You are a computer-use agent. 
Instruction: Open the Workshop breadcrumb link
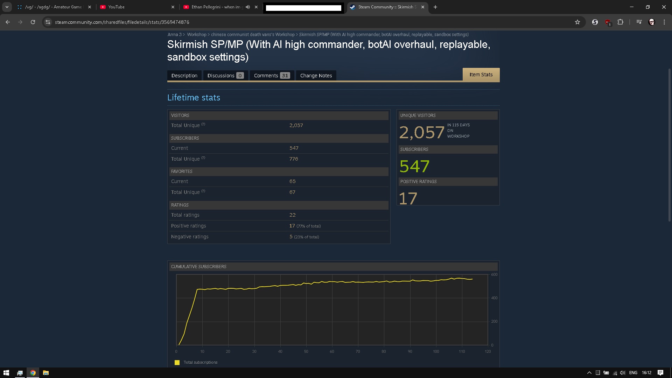(196, 35)
